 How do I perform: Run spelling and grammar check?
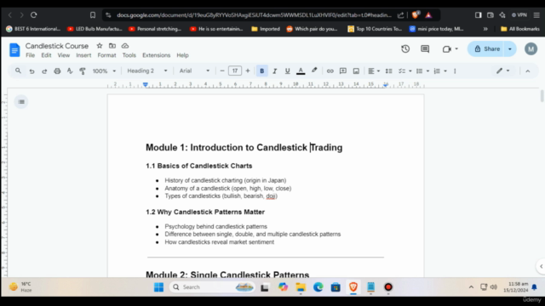pos(70,71)
